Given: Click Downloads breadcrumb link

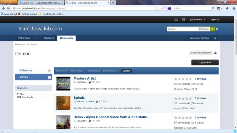Looking at the screenshot, I should 20,44.
